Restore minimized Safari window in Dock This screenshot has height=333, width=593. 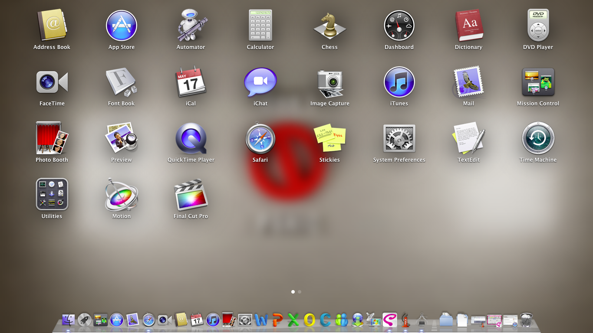(511, 321)
